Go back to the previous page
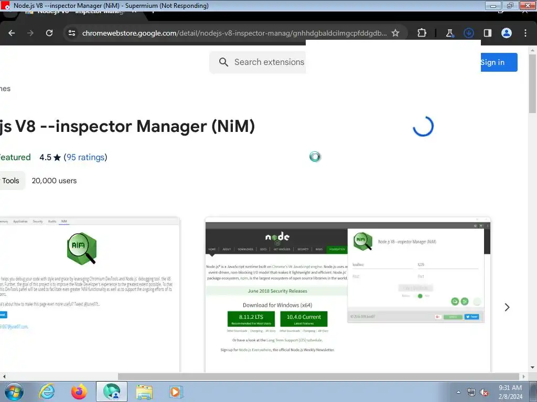The height and width of the screenshot is (402, 537). tap(12, 33)
